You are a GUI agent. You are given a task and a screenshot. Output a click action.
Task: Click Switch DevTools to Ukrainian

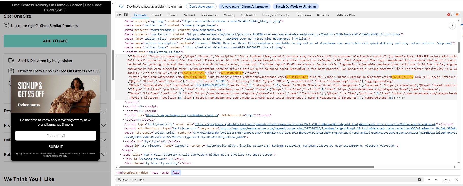click(296, 7)
